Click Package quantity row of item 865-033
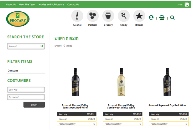This screenshot has height=130, width=191. tap(169, 124)
